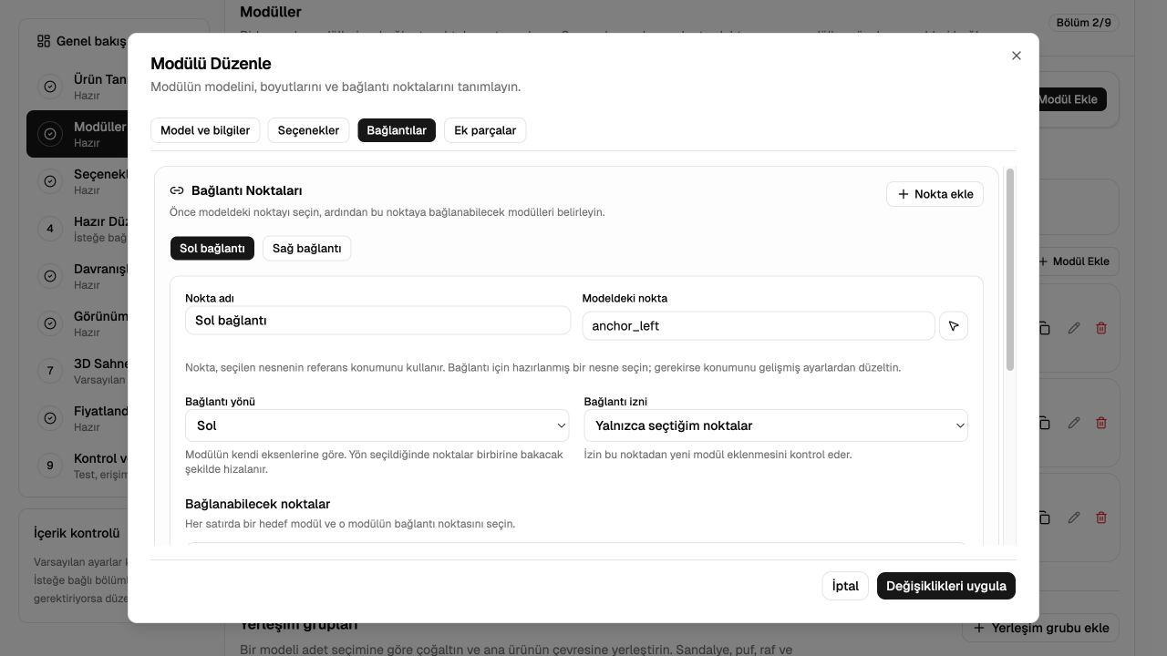Screen dimensions: 1167x656
Task: Click the İçerik kontrolü heading in sidebar
Action: point(77,533)
